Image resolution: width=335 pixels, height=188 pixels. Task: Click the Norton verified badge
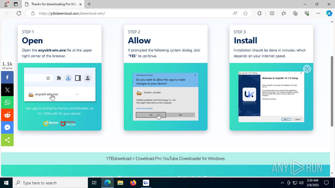tap(51, 123)
